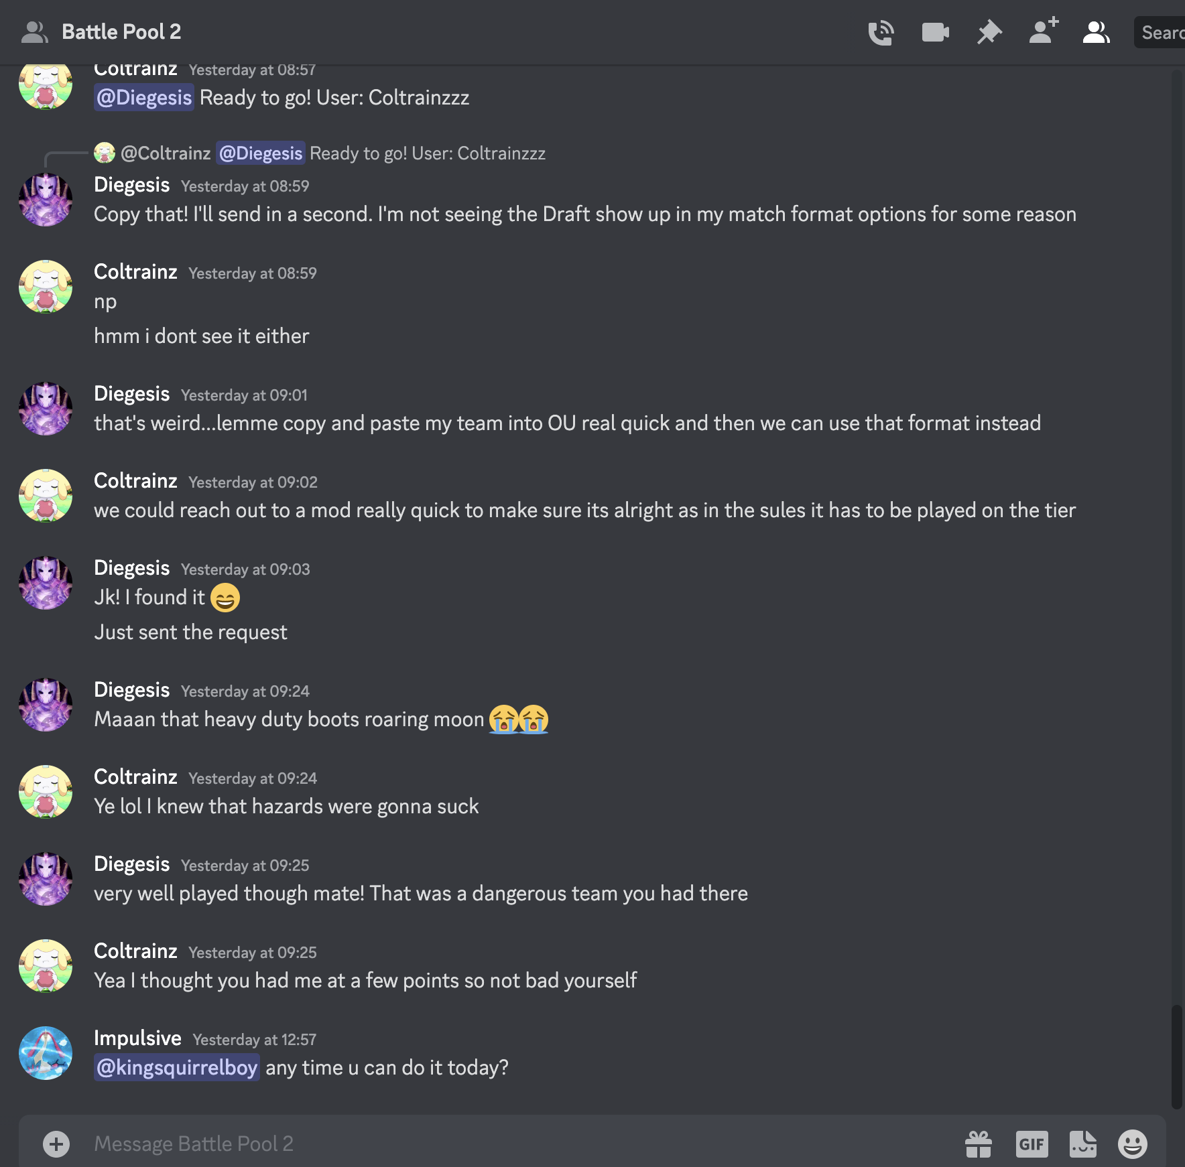The height and width of the screenshot is (1167, 1185).
Task: Toggle the member list visibility
Action: point(1096,31)
